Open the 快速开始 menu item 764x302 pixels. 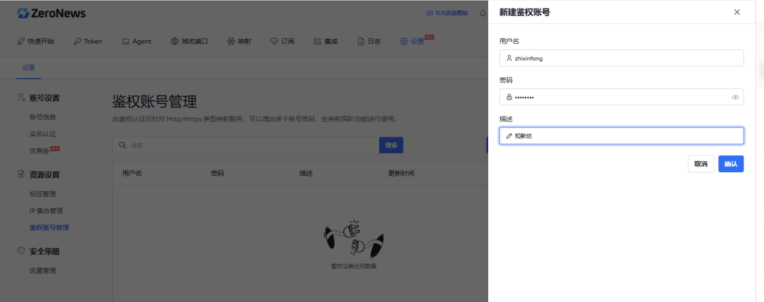[35, 42]
